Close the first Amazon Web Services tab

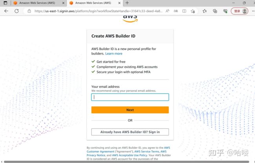click(x=64, y=3)
